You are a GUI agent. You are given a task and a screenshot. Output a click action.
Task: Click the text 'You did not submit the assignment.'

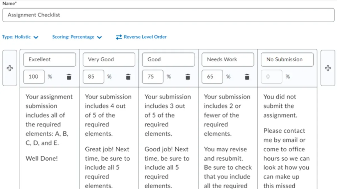tap(280, 106)
